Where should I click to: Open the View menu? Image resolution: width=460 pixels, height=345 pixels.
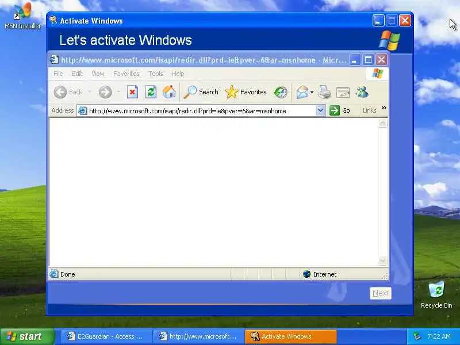click(98, 74)
